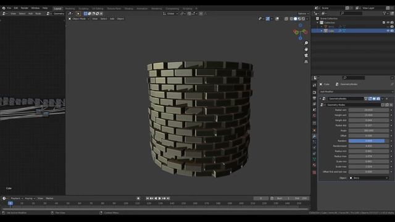
Task: Open the shading options dropdown arrow
Action: [307, 18]
